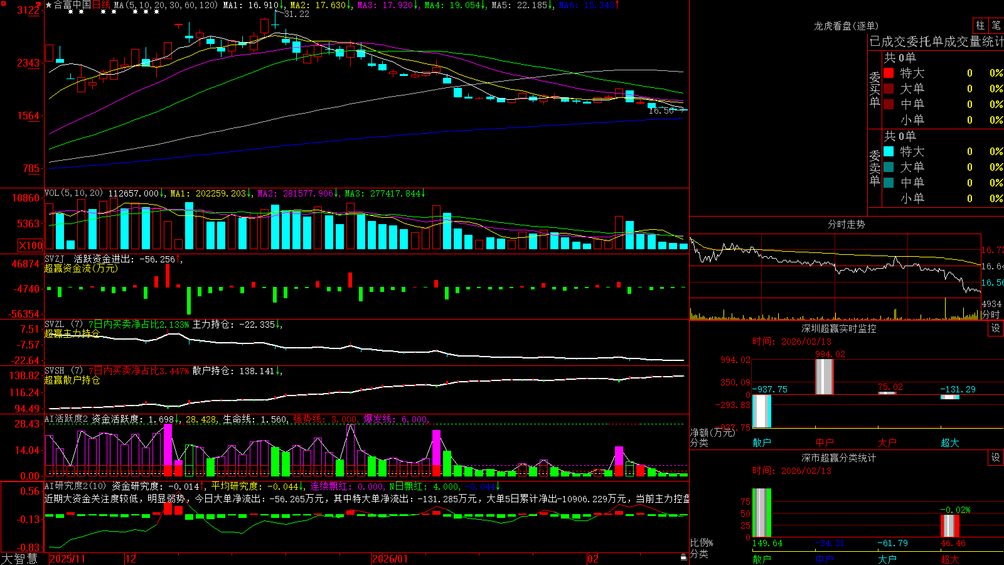
Task: Switch to the 笔 (tick) view button
Action: (996, 26)
